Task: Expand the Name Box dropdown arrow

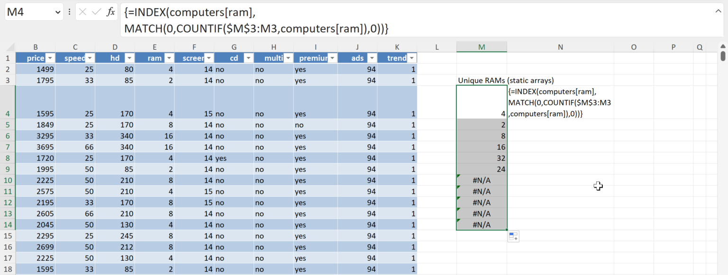Action: 58,12
